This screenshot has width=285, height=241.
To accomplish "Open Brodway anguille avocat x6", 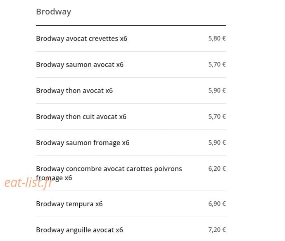I will click(x=79, y=230).
